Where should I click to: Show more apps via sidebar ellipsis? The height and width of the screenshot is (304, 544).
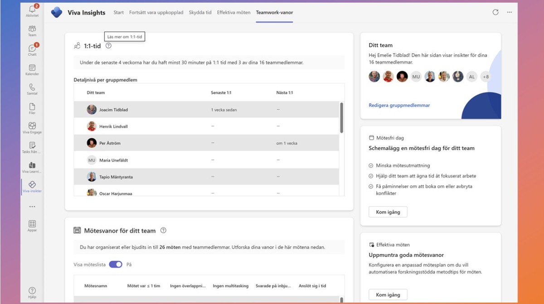[32, 207]
